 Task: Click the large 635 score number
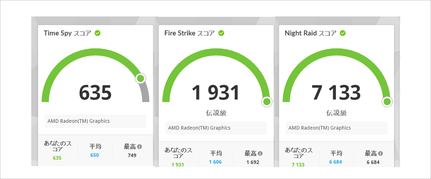[95, 93]
